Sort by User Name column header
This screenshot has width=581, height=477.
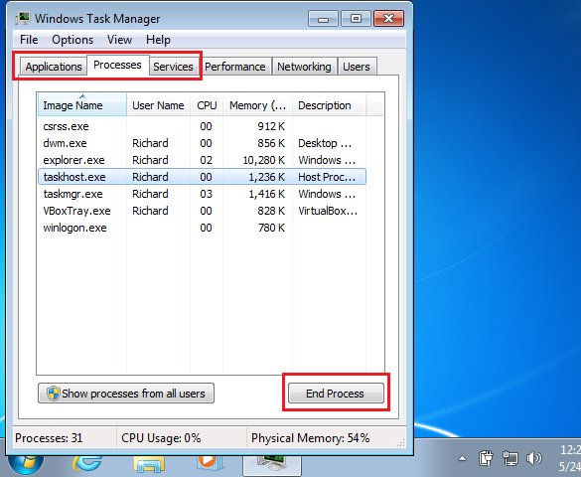158,105
